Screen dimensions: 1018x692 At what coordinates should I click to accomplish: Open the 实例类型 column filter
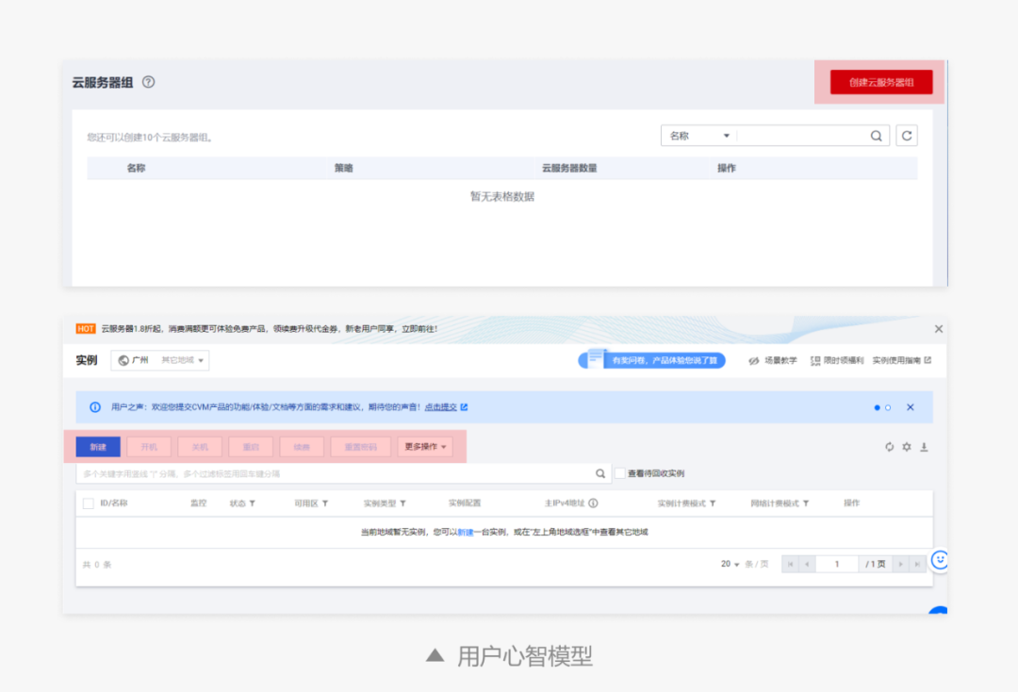tap(402, 503)
